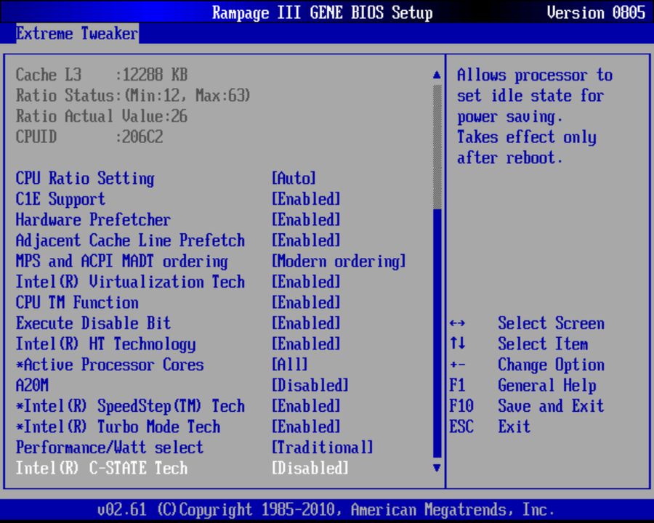Image resolution: width=654 pixels, height=523 pixels.
Task: Click the scrollbar up arrow
Action: tap(437, 75)
